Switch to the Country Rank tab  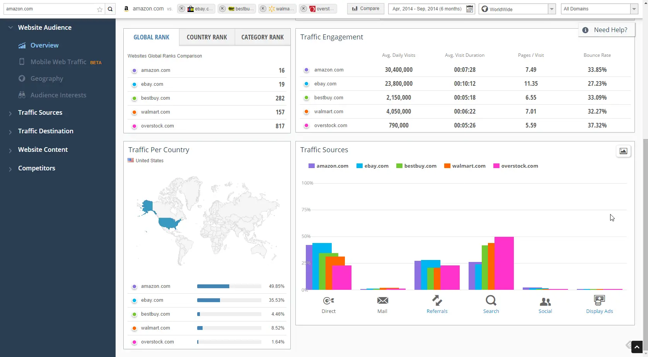click(207, 37)
